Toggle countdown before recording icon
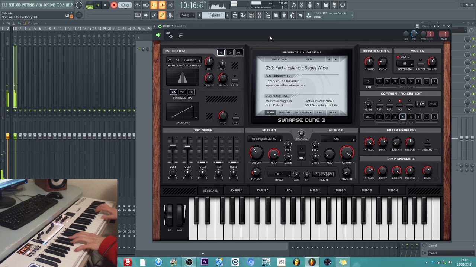This screenshot has width=476, height=267. click(x=154, y=5)
